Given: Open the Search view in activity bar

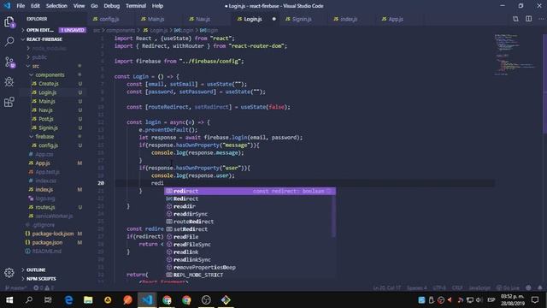Looking at the screenshot, I should [x=9, y=42].
